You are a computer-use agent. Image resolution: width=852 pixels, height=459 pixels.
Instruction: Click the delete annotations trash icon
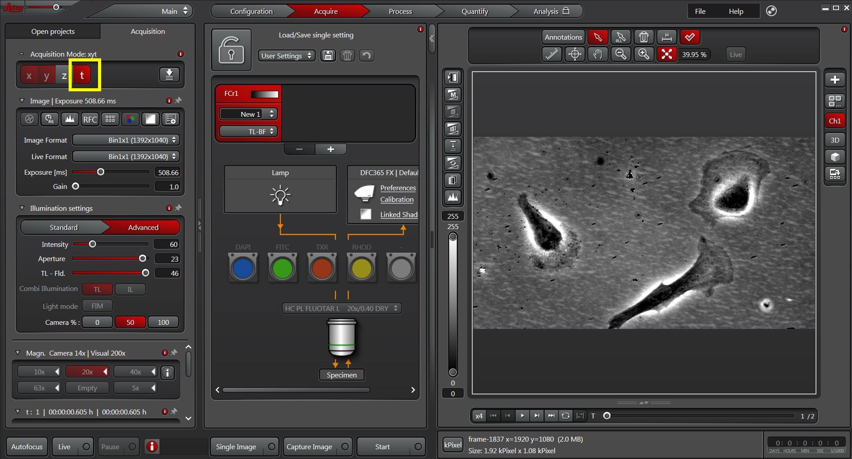643,37
